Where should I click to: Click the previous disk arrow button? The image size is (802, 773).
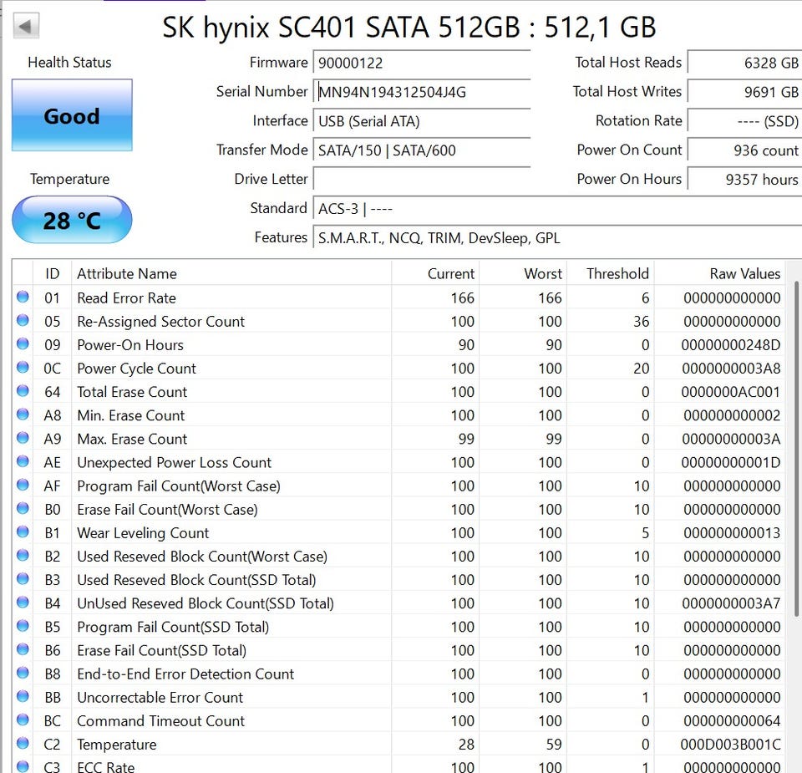click(26, 26)
